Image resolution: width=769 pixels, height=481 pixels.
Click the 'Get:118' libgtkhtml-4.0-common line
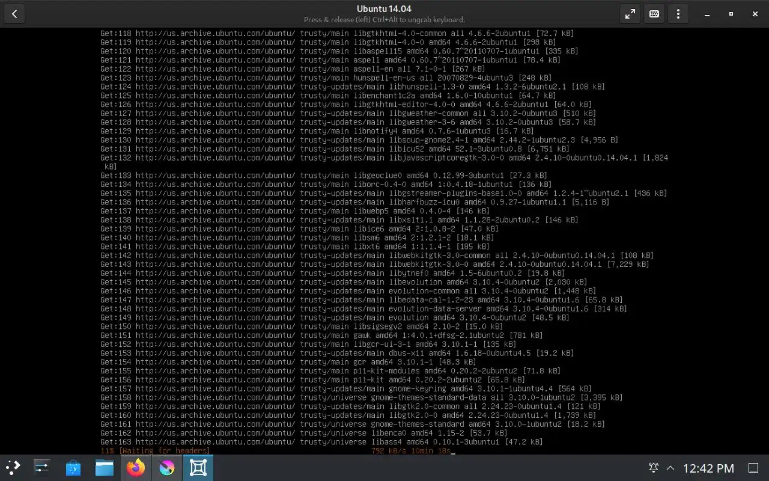[x=337, y=34]
